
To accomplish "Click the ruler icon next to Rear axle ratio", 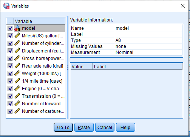I will (17, 66).
